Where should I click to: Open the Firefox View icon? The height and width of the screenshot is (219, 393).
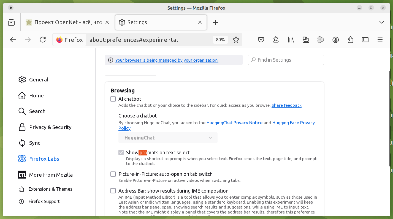click(11, 23)
